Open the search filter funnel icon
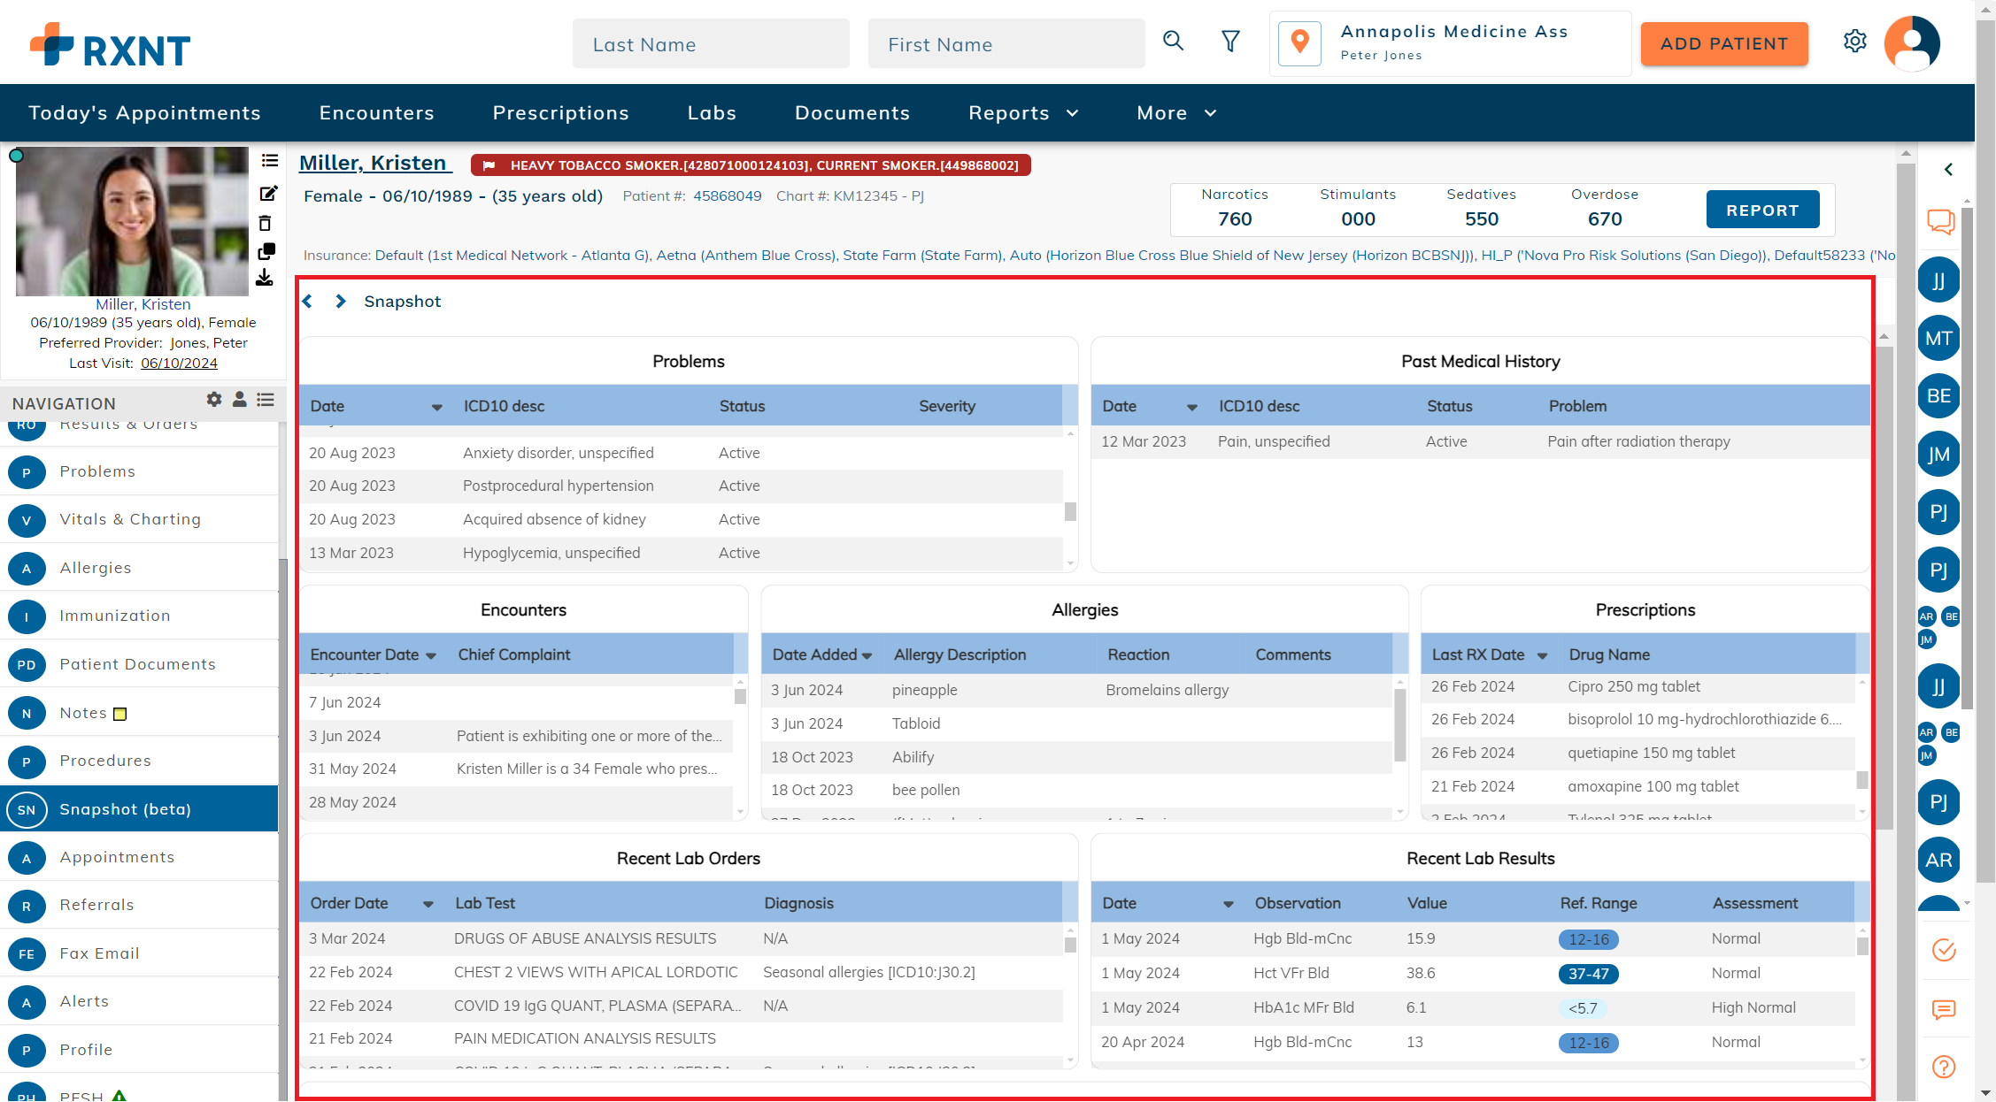Viewport: 1996px width, 1102px height. 1230,41
